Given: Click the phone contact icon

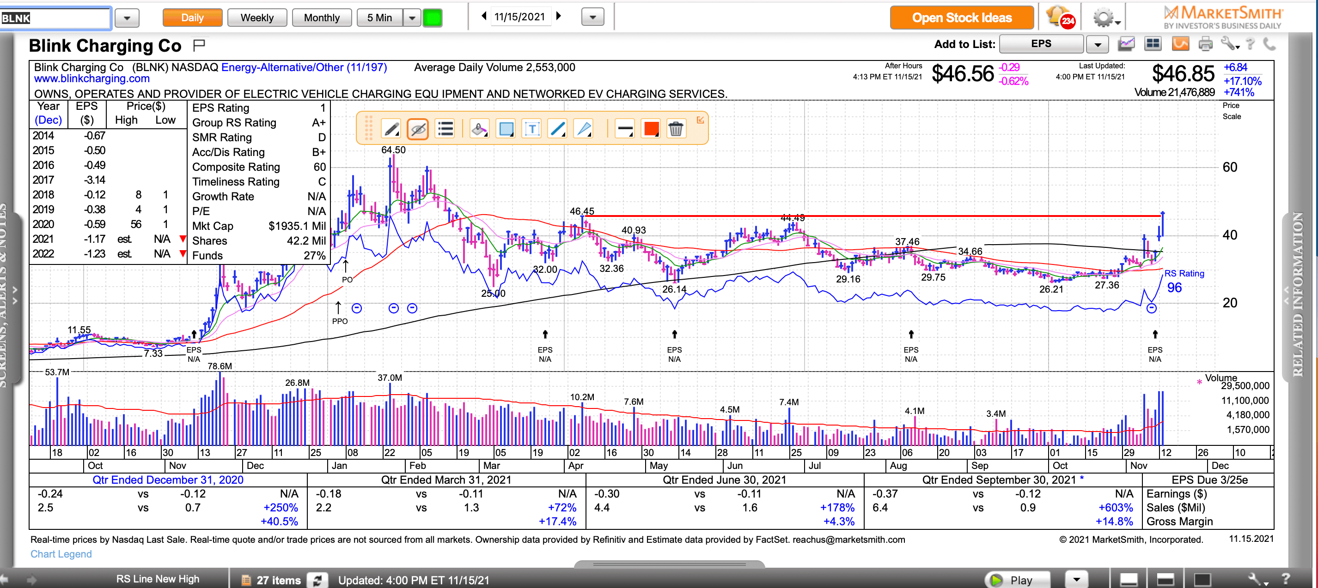Looking at the screenshot, I should coord(1269,44).
